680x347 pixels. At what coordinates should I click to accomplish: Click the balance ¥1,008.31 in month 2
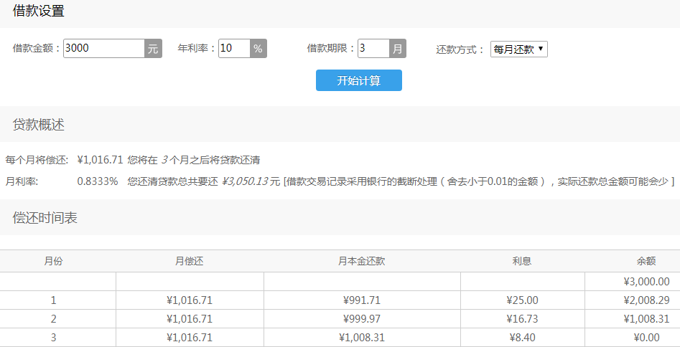point(646,319)
